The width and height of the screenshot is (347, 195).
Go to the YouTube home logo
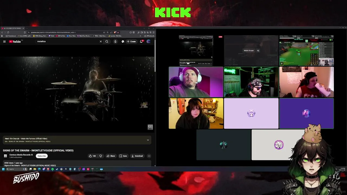(x=15, y=41)
